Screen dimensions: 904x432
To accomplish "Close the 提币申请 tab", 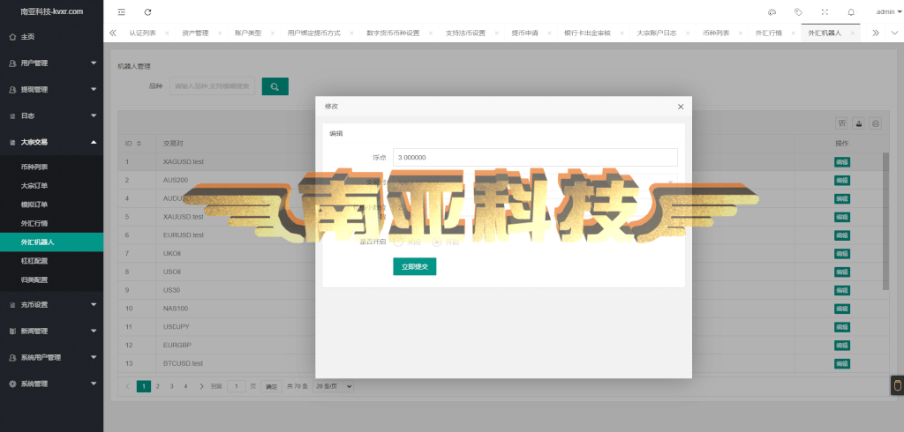I will 549,33.
